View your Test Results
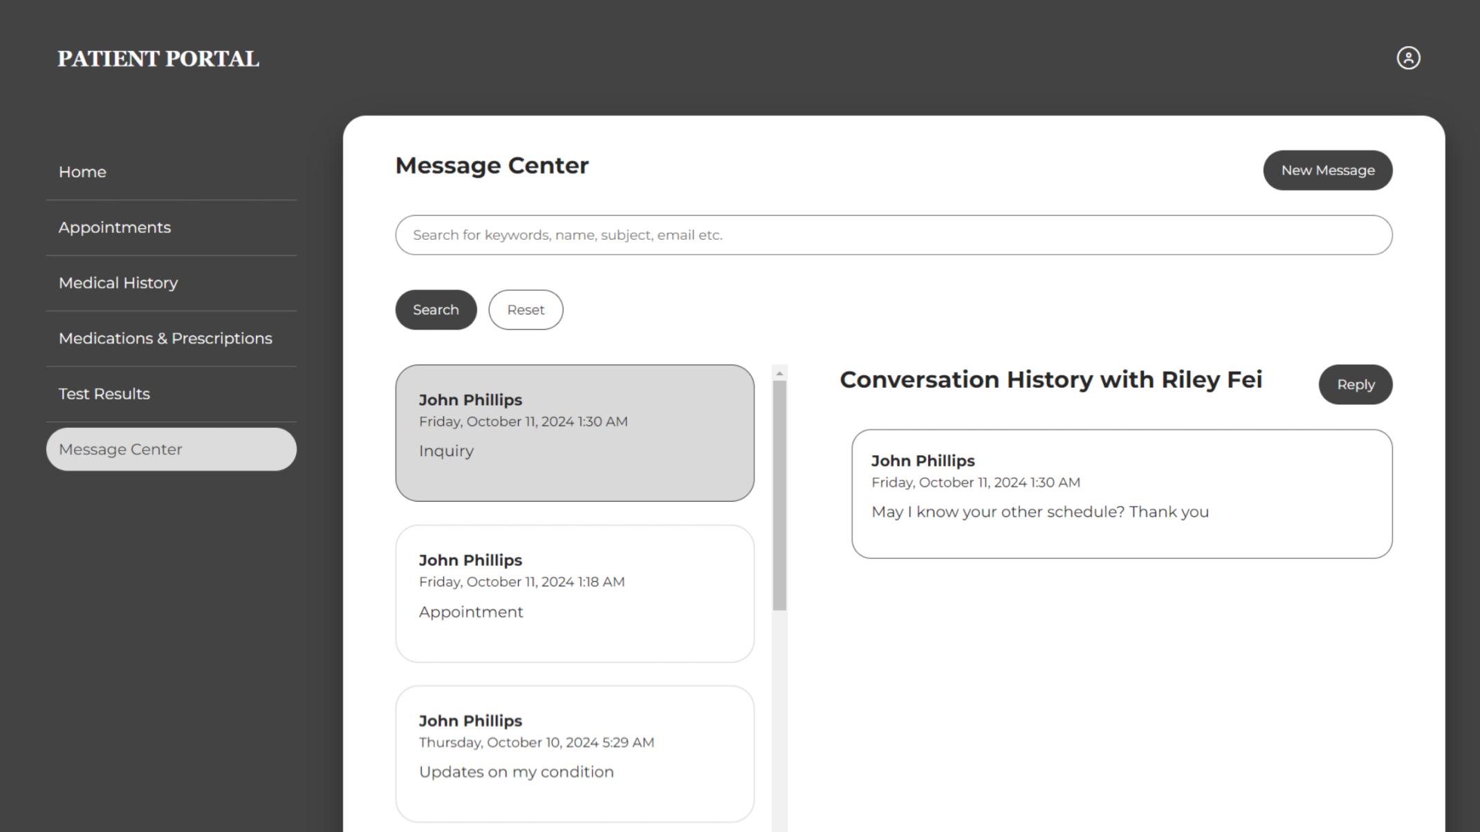The height and width of the screenshot is (832, 1480). (103, 393)
